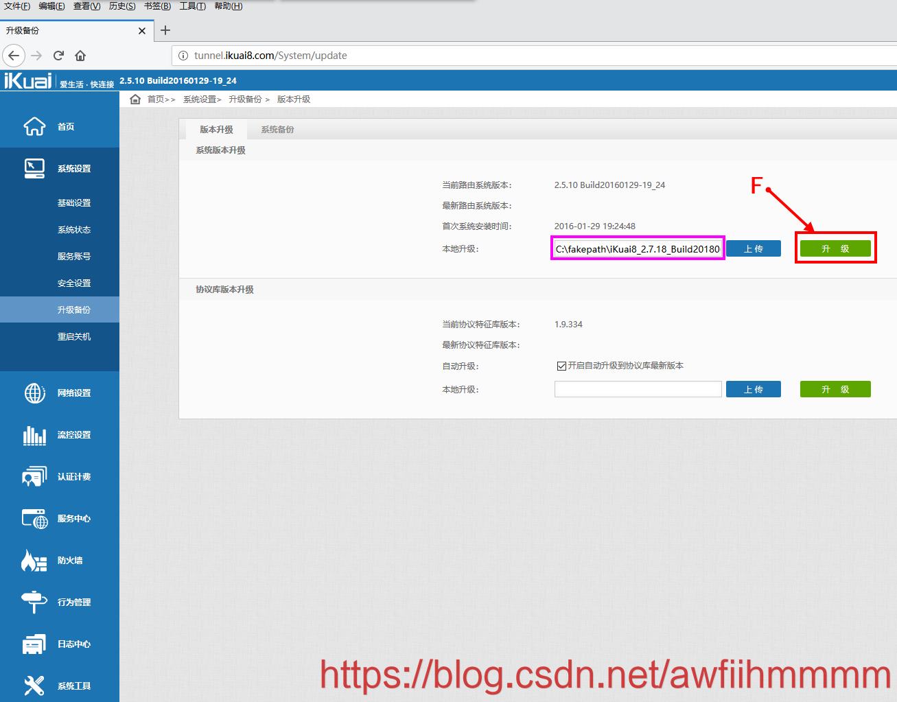Click the 服务中心 window globe icon
Image resolution: width=897 pixels, height=702 pixels.
[x=35, y=519]
